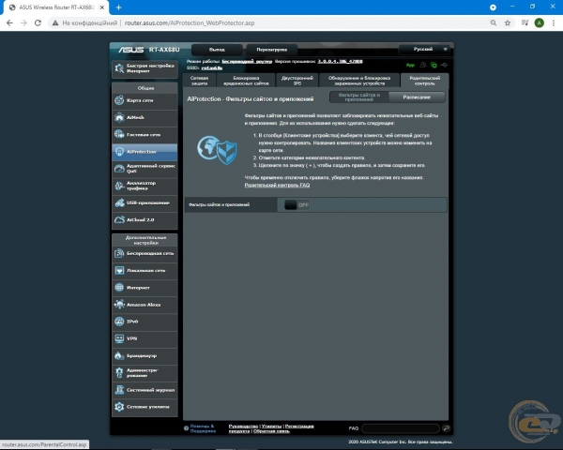Screen dimensions: 563x450
Task: Open a new Chrome tab
Action: pyautogui.click(x=119, y=7)
